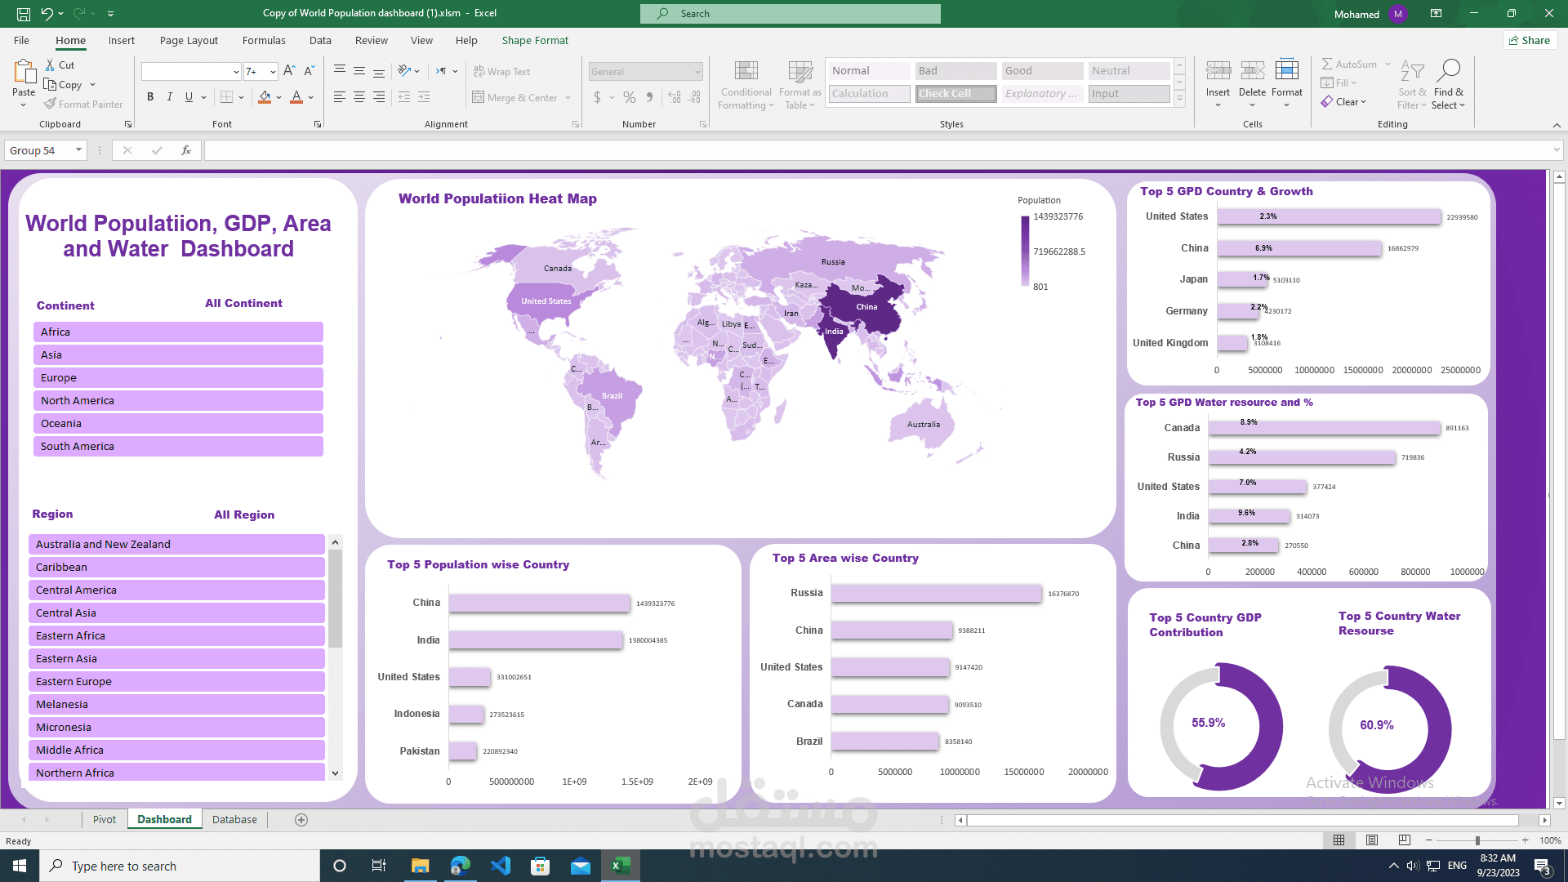Image resolution: width=1568 pixels, height=882 pixels.
Task: Click the Font Color A icon
Action: coord(296,97)
